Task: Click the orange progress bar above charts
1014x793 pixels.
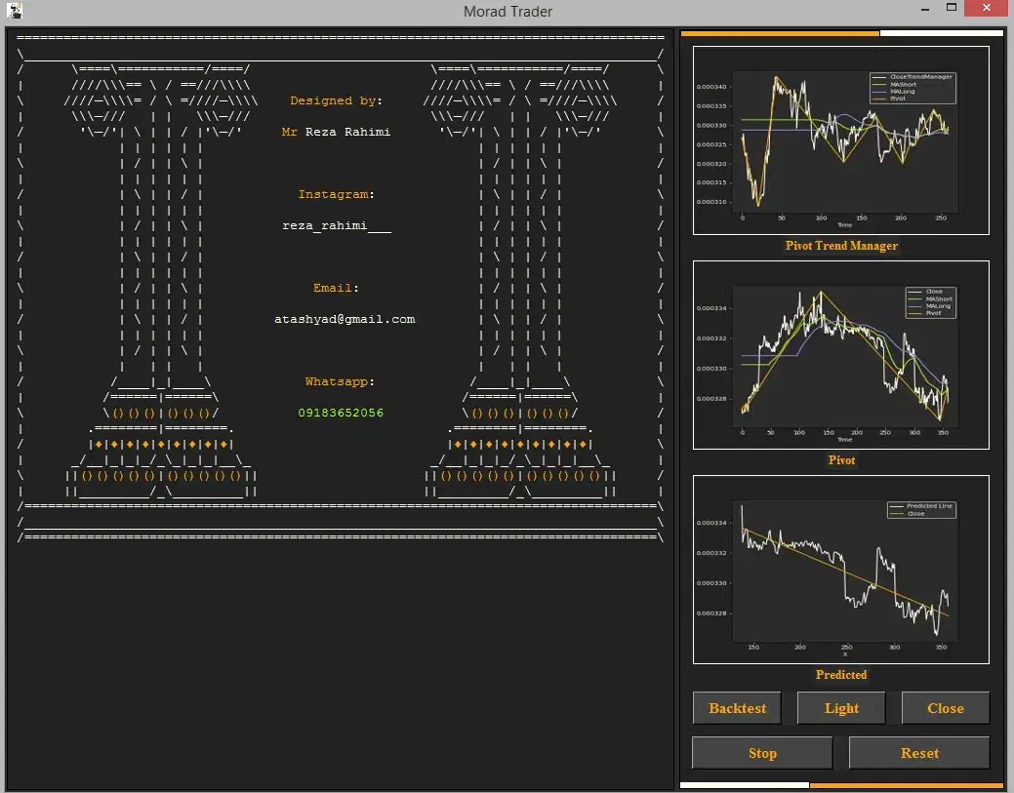Action: click(x=780, y=33)
